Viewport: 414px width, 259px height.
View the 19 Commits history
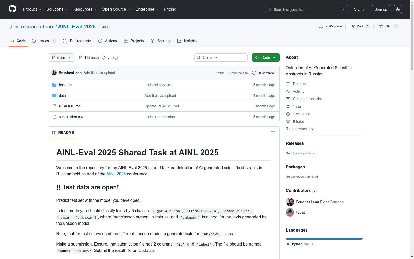pyautogui.click(x=263, y=73)
